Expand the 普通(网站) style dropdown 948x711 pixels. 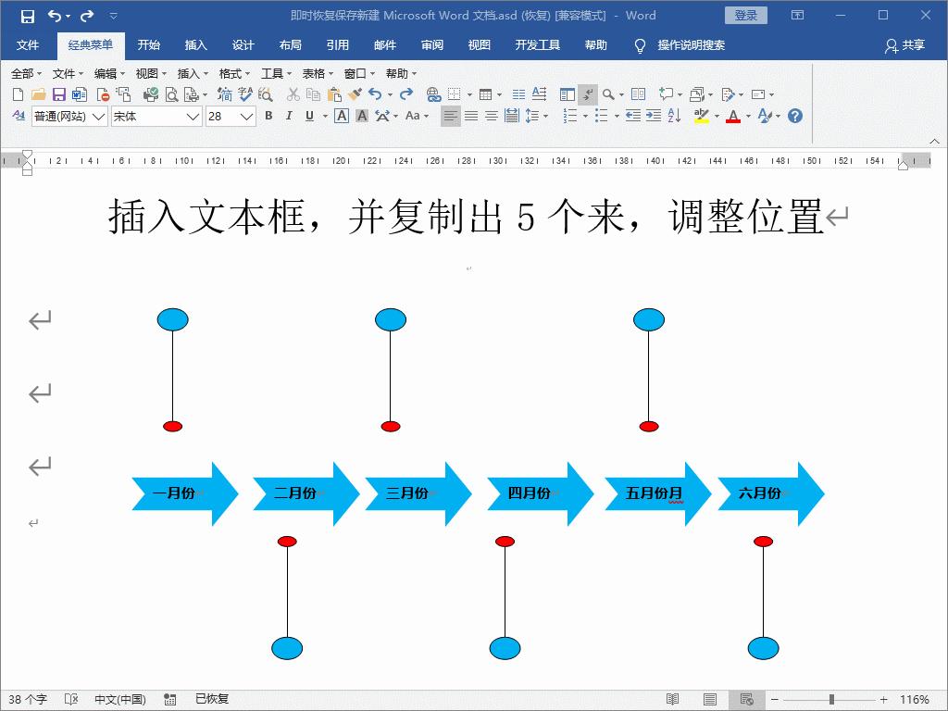[69, 116]
